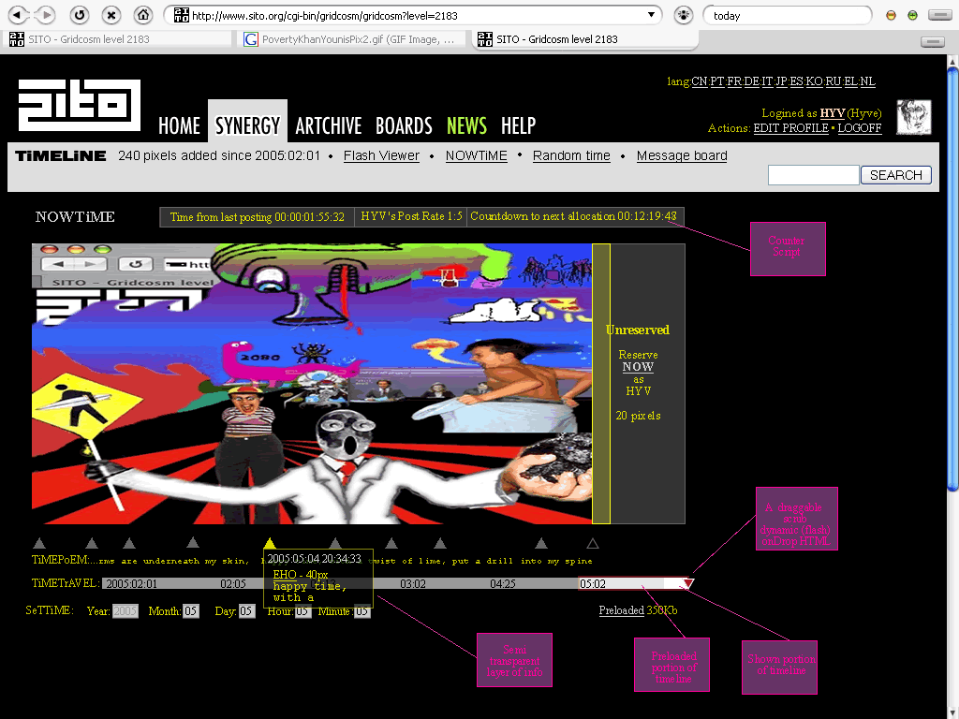
Task: Open the HYV user avatar picture
Action: pyautogui.click(x=914, y=117)
